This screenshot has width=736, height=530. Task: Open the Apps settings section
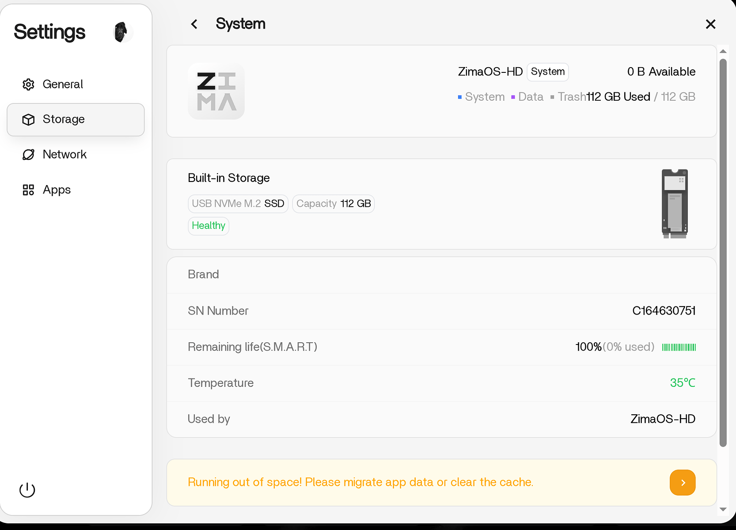tap(57, 190)
